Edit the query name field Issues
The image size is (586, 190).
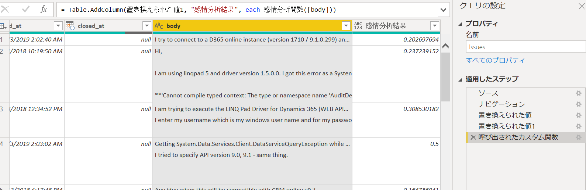pyautogui.click(x=526, y=47)
